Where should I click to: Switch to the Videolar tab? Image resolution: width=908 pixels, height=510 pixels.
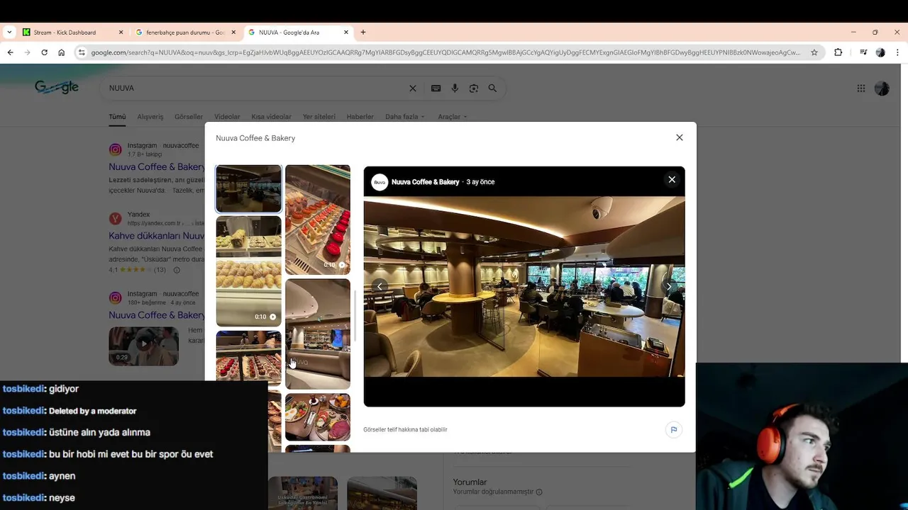227,117
